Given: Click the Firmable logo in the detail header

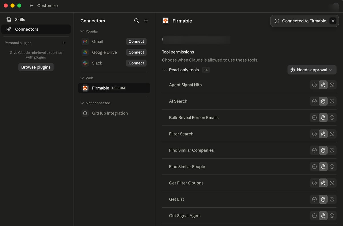Looking at the screenshot, I should [x=165, y=21].
